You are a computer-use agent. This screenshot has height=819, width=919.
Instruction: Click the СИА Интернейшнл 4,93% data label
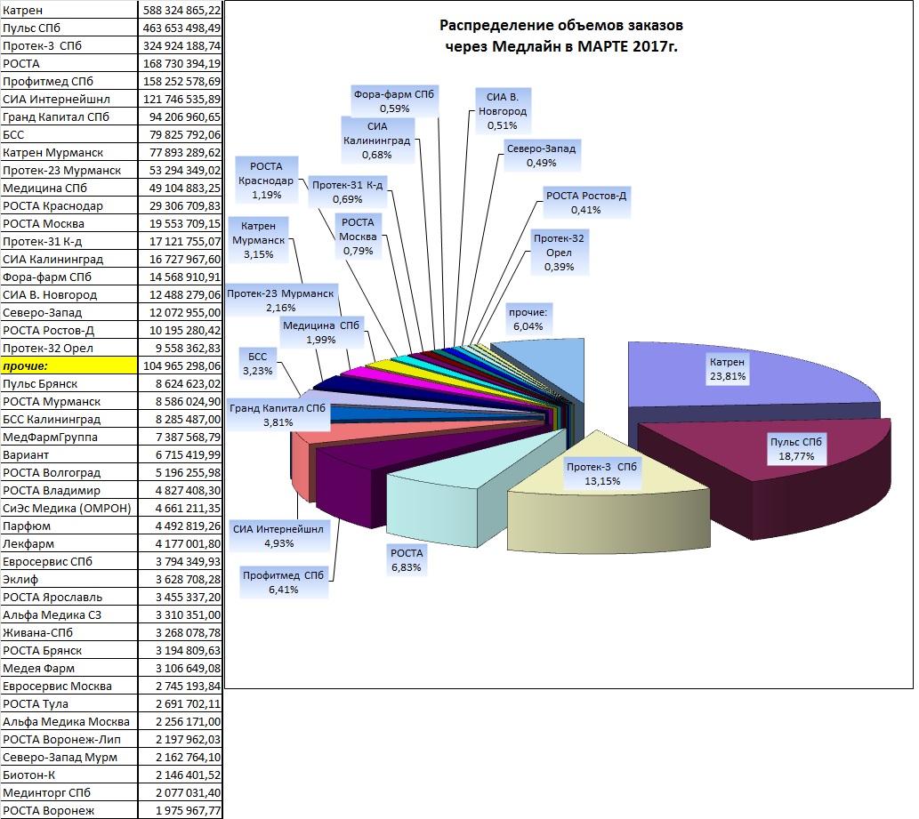click(x=278, y=536)
